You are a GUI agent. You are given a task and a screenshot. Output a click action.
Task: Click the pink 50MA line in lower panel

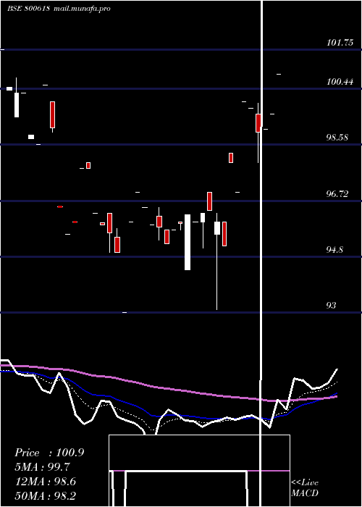[168, 387]
